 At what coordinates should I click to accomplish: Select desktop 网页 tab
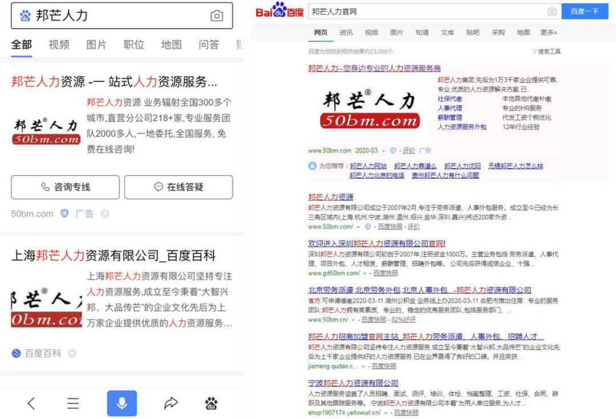321,32
